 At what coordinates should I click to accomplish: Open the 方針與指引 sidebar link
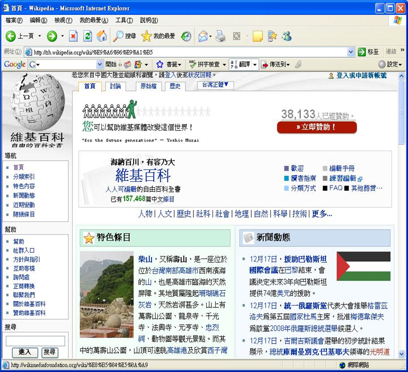click(x=27, y=260)
